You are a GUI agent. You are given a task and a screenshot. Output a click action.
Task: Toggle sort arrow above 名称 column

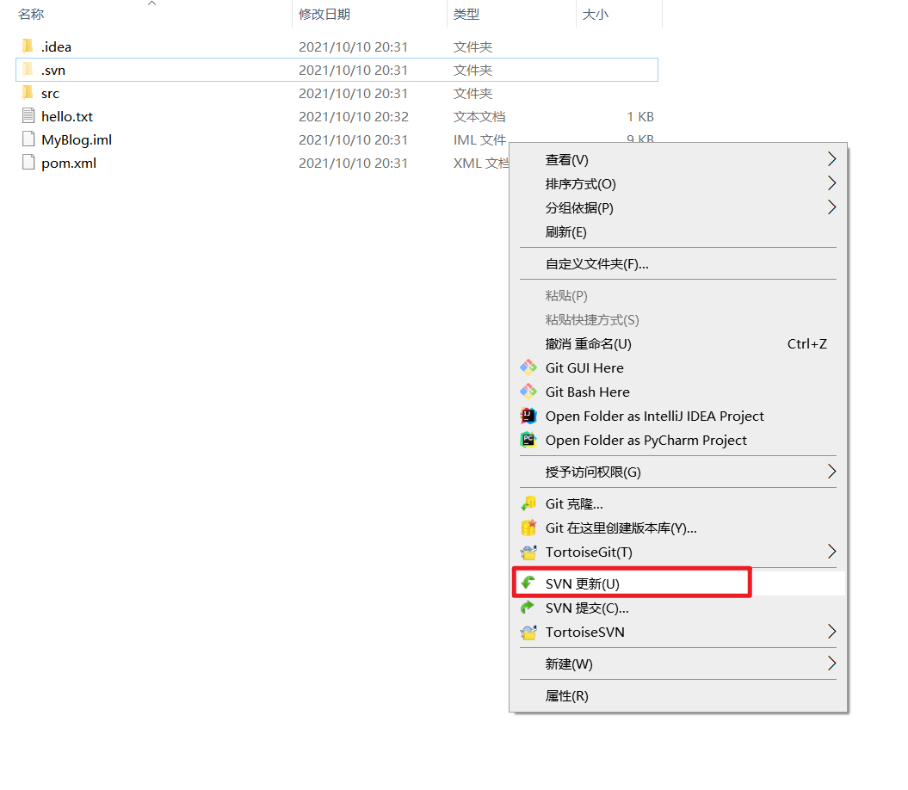(x=151, y=3)
